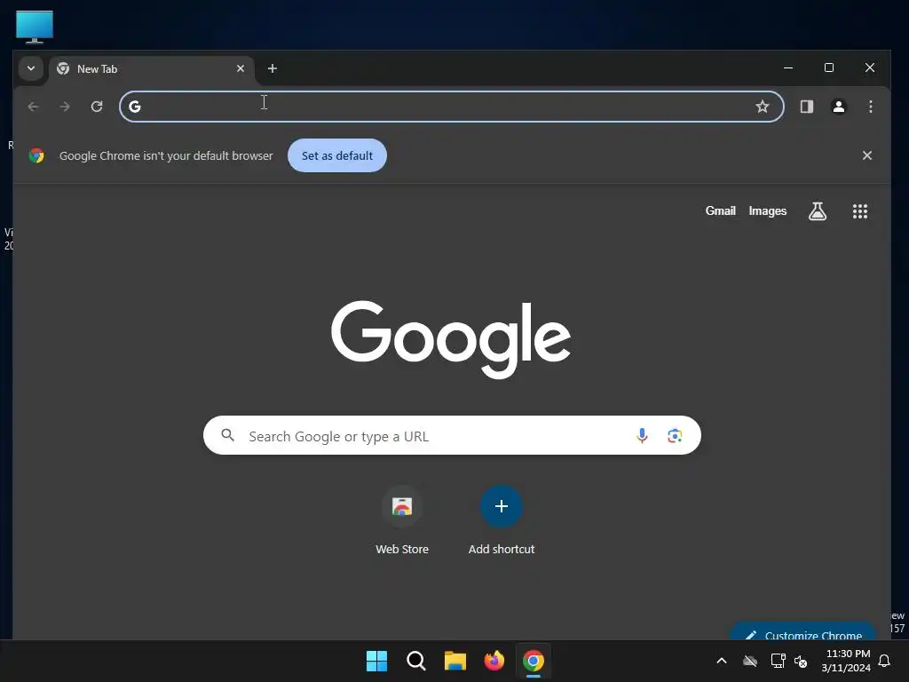Viewport: 909px width, 682px height.
Task: Reload the page
Action: pos(97,107)
